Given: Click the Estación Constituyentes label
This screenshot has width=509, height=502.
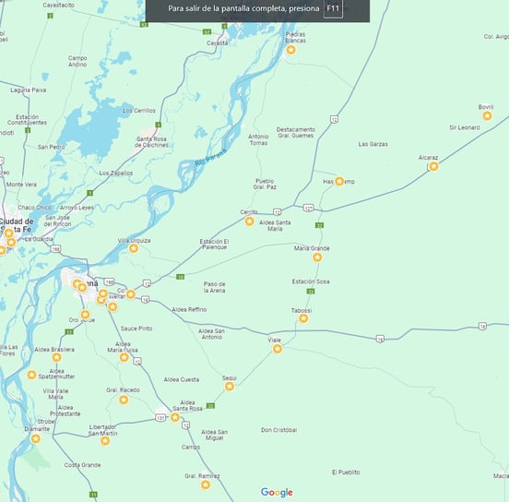Looking at the screenshot, I should tap(28, 120).
